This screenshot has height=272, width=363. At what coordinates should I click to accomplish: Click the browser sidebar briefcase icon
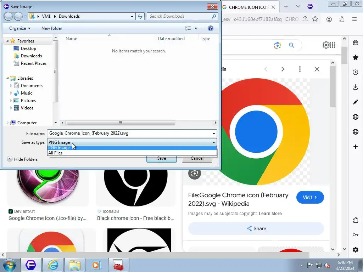355,42
